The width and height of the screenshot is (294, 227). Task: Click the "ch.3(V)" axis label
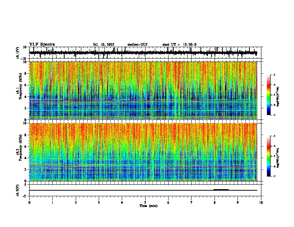tap(18, 190)
